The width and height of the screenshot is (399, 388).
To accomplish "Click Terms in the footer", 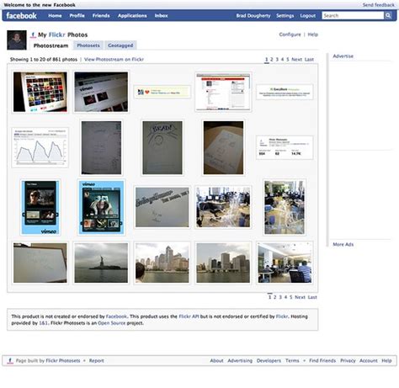I will pyautogui.click(x=292, y=361).
